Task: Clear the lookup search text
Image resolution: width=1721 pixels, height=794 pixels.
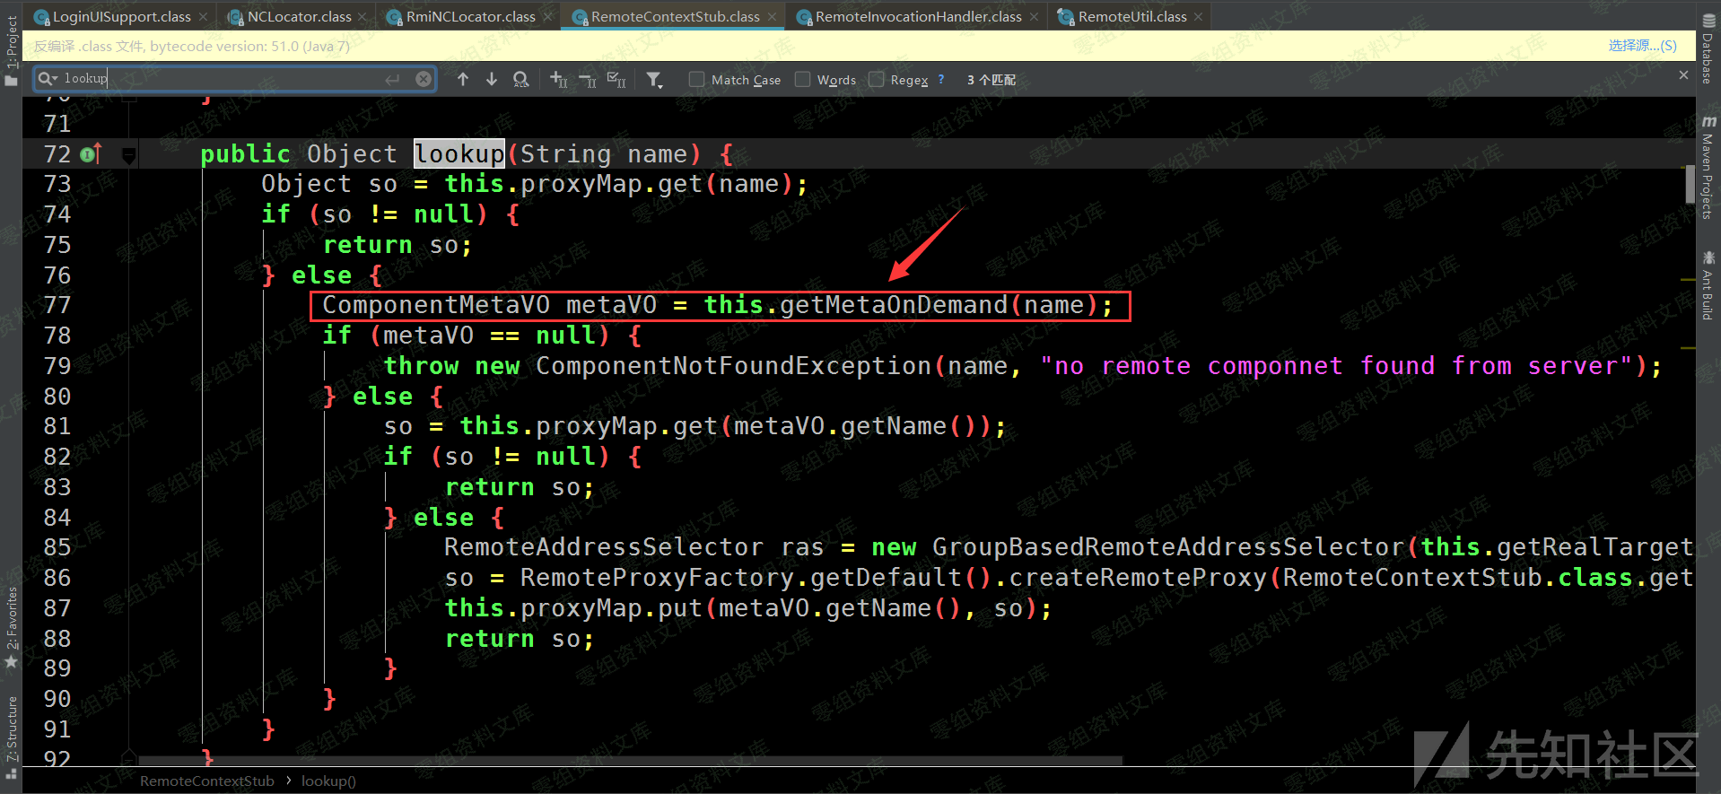Action: tap(424, 79)
